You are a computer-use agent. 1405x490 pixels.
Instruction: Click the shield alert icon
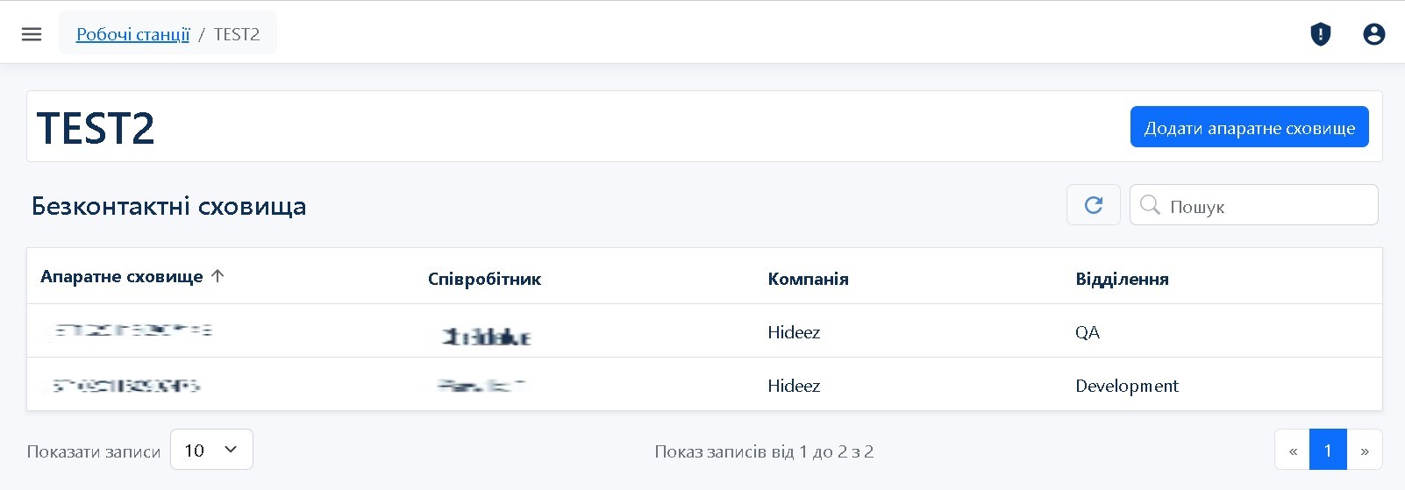pos(1320,34)
